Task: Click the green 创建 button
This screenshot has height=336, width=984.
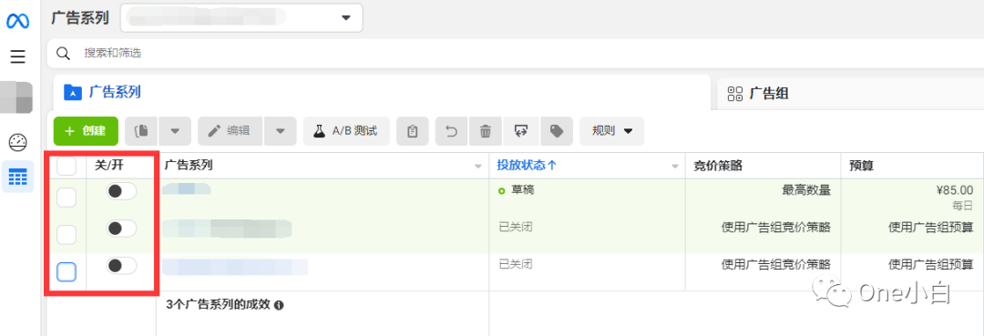Action: click(86, 131)
